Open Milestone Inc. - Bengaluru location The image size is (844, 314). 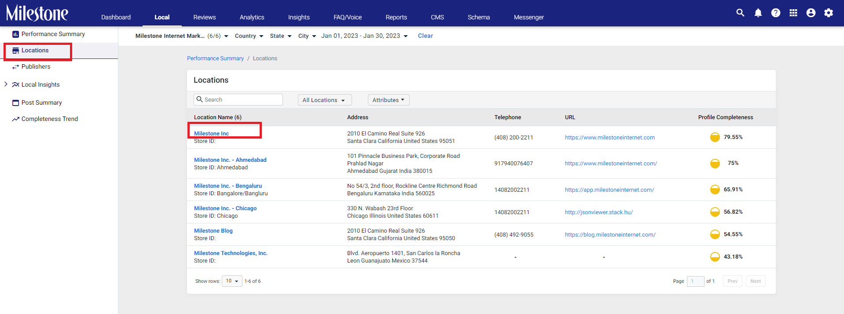pyautogui.click(x=228, y=186)
